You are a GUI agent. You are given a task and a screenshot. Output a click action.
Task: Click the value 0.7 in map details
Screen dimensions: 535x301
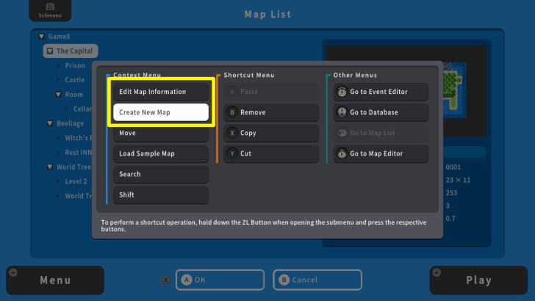click(x=450, y=219)
